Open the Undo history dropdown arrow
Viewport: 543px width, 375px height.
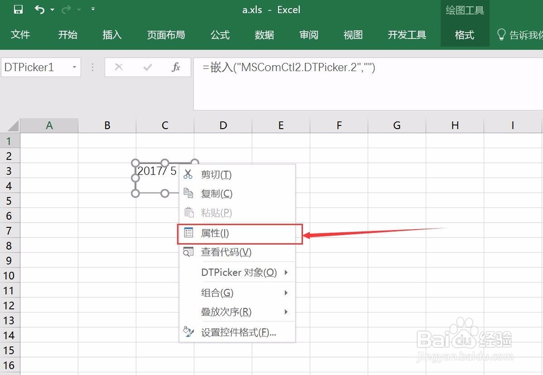tap(52, 10)
